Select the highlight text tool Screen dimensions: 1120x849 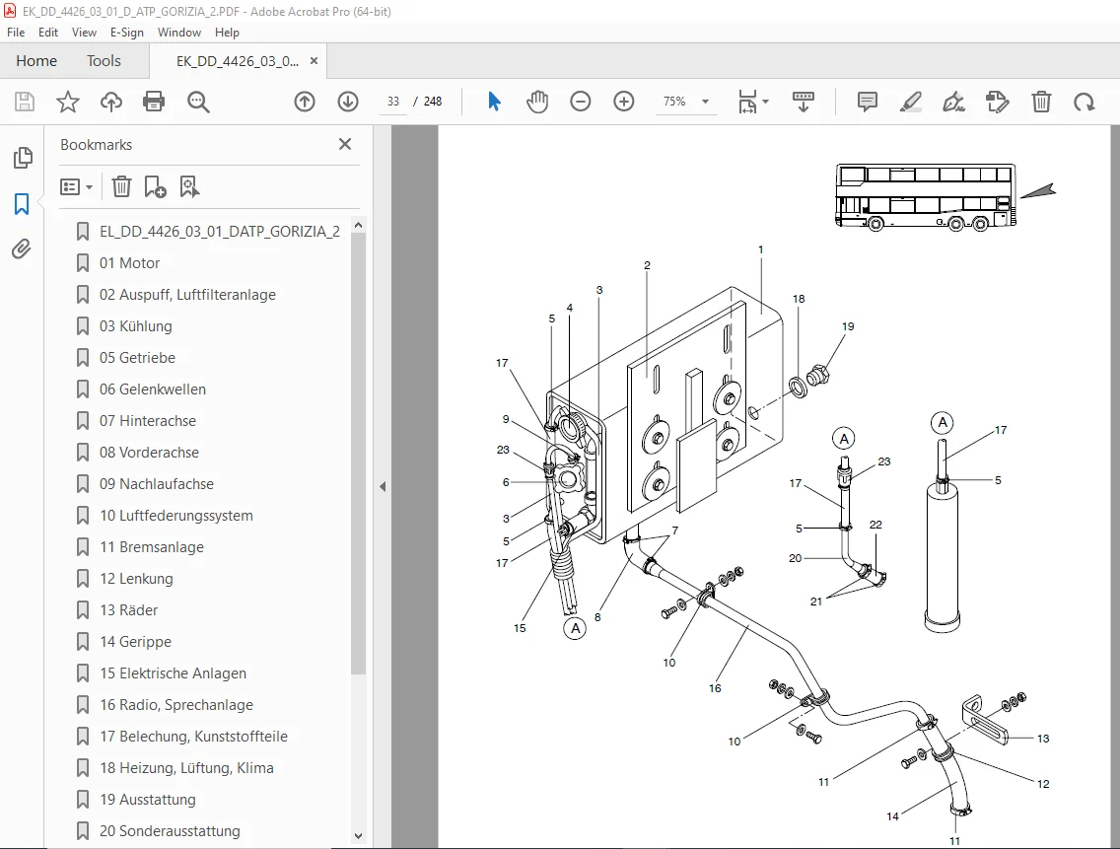point(911,102)
